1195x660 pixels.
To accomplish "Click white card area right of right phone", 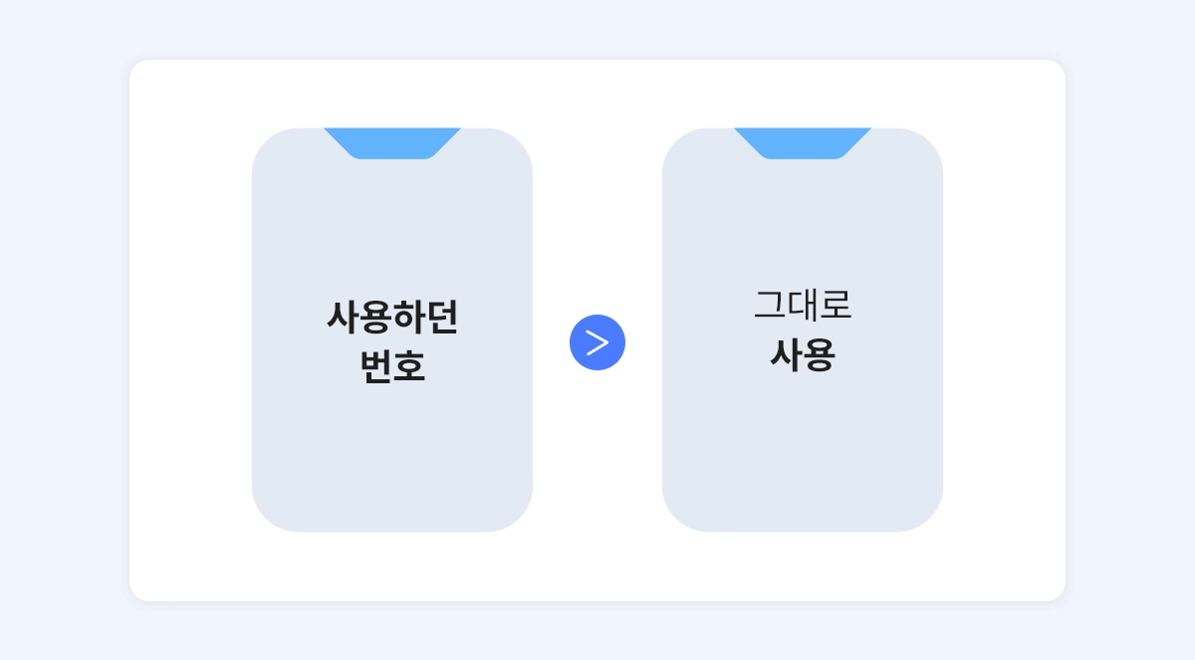I will pyautogui.click(x=1004, y=329).
